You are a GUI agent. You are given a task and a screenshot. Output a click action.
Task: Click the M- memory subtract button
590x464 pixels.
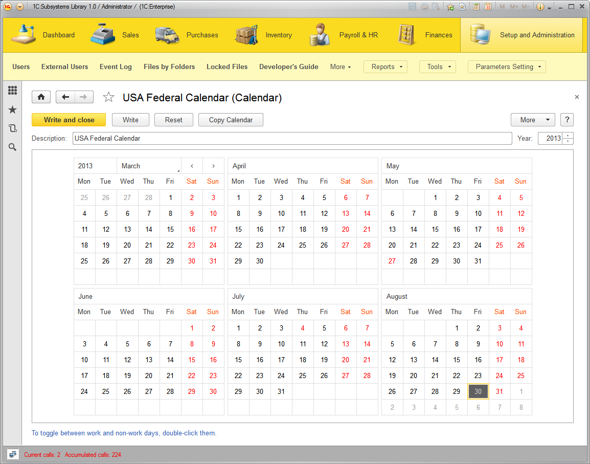[x=526, y=7]
